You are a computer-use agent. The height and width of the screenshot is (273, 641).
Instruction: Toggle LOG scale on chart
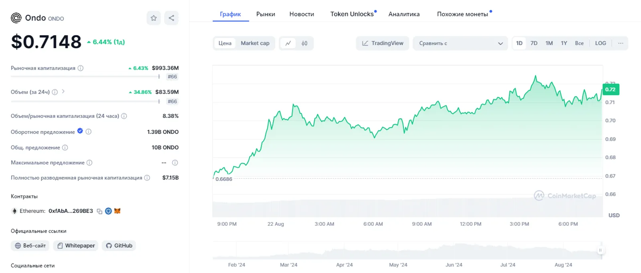[x=601, y=43]
